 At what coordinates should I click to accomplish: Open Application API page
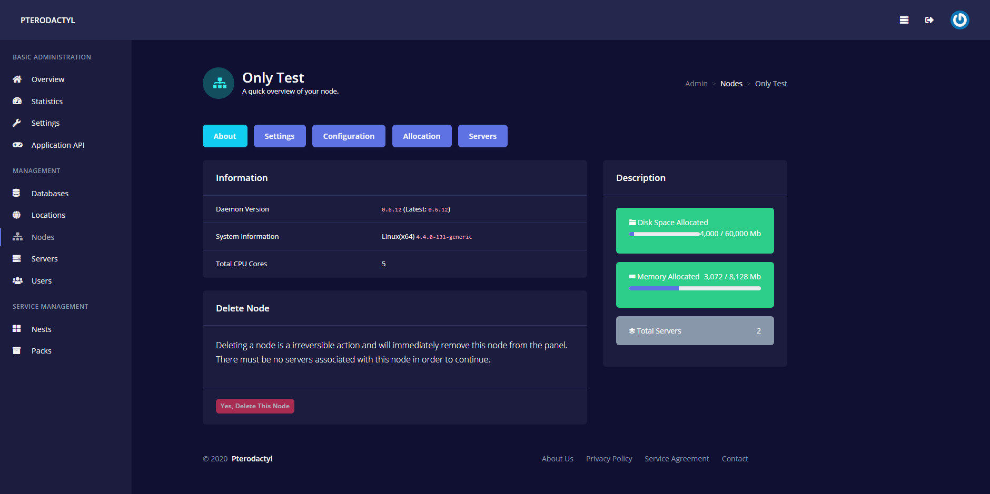(x=58, y=145)
